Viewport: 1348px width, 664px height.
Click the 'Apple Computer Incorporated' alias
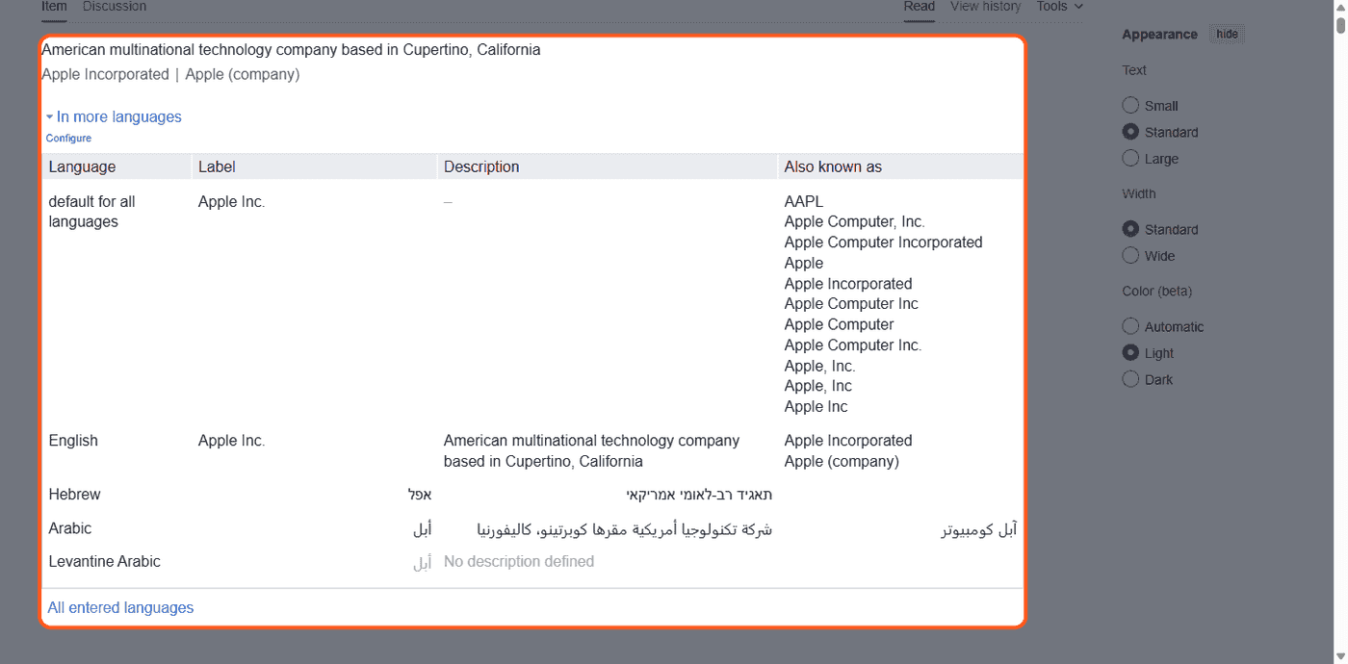pos(883,243)
